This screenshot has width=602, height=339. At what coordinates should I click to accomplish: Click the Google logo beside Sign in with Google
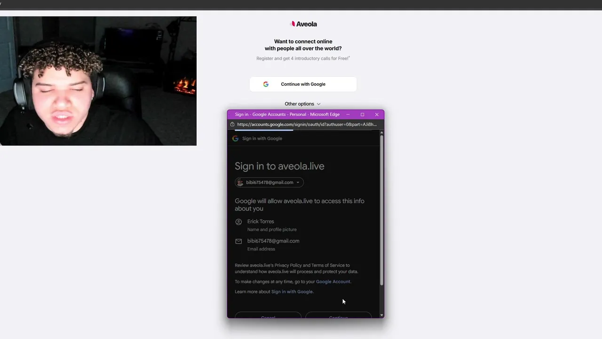tap(235, 138)
